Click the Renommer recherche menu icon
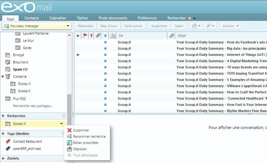Viewport: 267px width, 163px height. [x=69, y=136]
